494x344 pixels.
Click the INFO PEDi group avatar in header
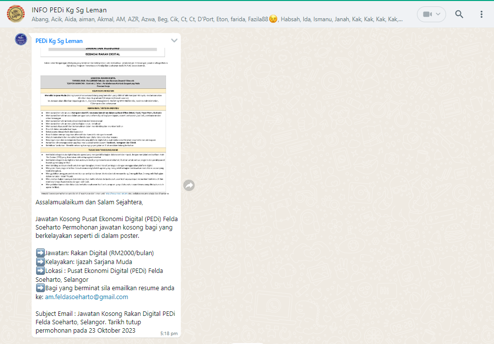[16, 14]
